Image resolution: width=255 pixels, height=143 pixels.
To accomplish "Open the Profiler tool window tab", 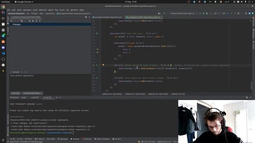I will point(51,139).
